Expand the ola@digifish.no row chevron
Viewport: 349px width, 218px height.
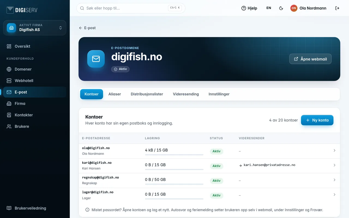pyautogui.click(x=335, y=150)
